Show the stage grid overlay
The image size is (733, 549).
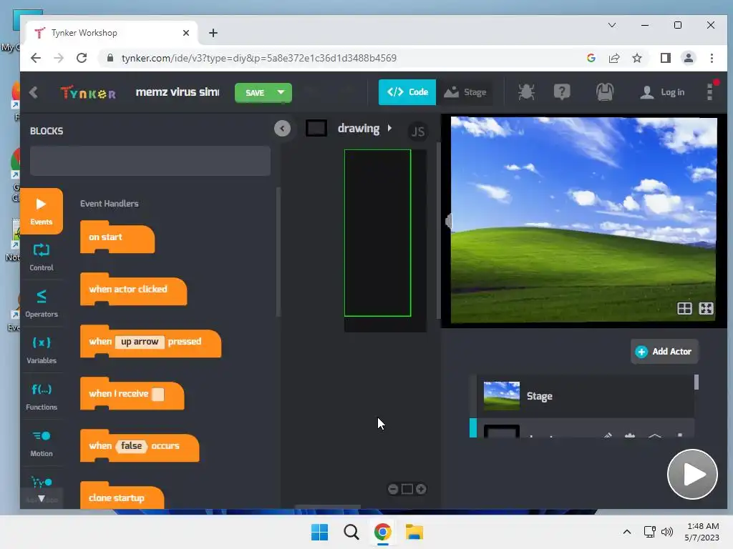[x=684, y=308]
